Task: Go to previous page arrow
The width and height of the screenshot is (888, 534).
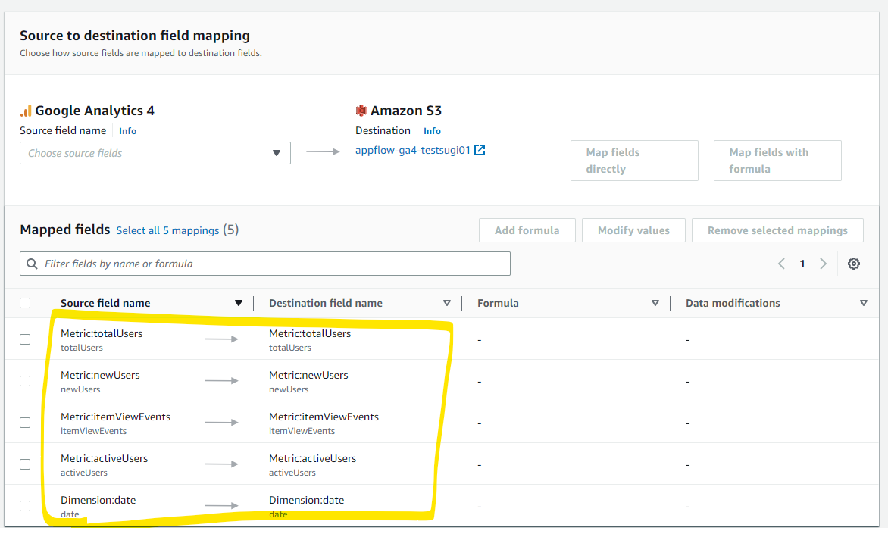Action: point(781,264)
